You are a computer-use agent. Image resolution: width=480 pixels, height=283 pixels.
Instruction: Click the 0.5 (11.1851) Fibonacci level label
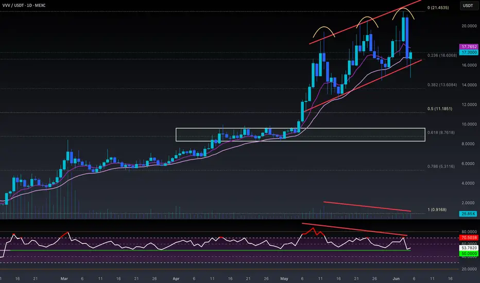(440, 109)
